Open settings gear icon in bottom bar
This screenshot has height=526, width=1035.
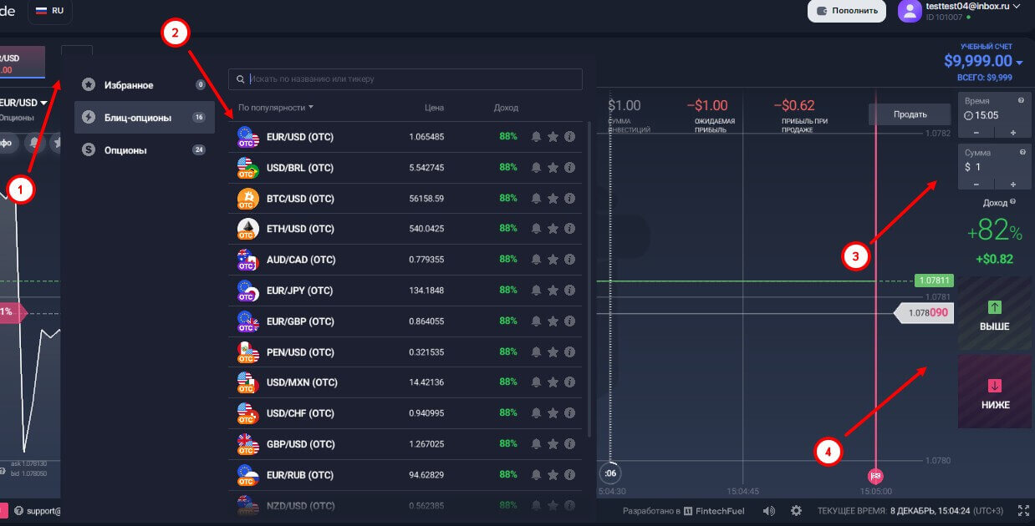796,511
